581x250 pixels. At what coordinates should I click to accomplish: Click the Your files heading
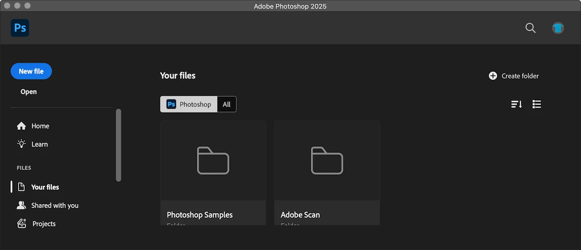pos(178,75)
